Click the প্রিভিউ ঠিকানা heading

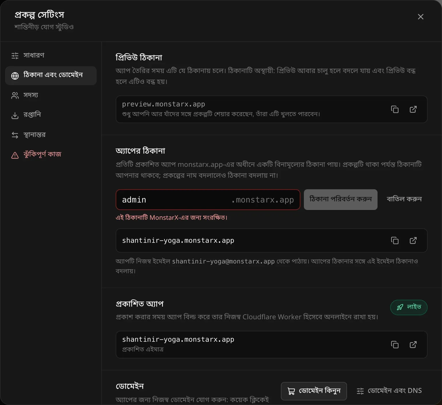pyautogui.click(x=139, y=58)
